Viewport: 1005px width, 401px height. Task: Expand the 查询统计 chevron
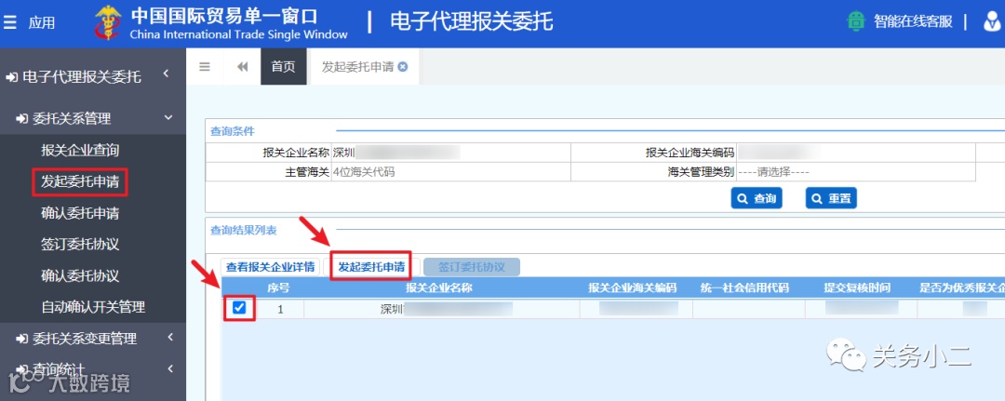coord(170,368)
